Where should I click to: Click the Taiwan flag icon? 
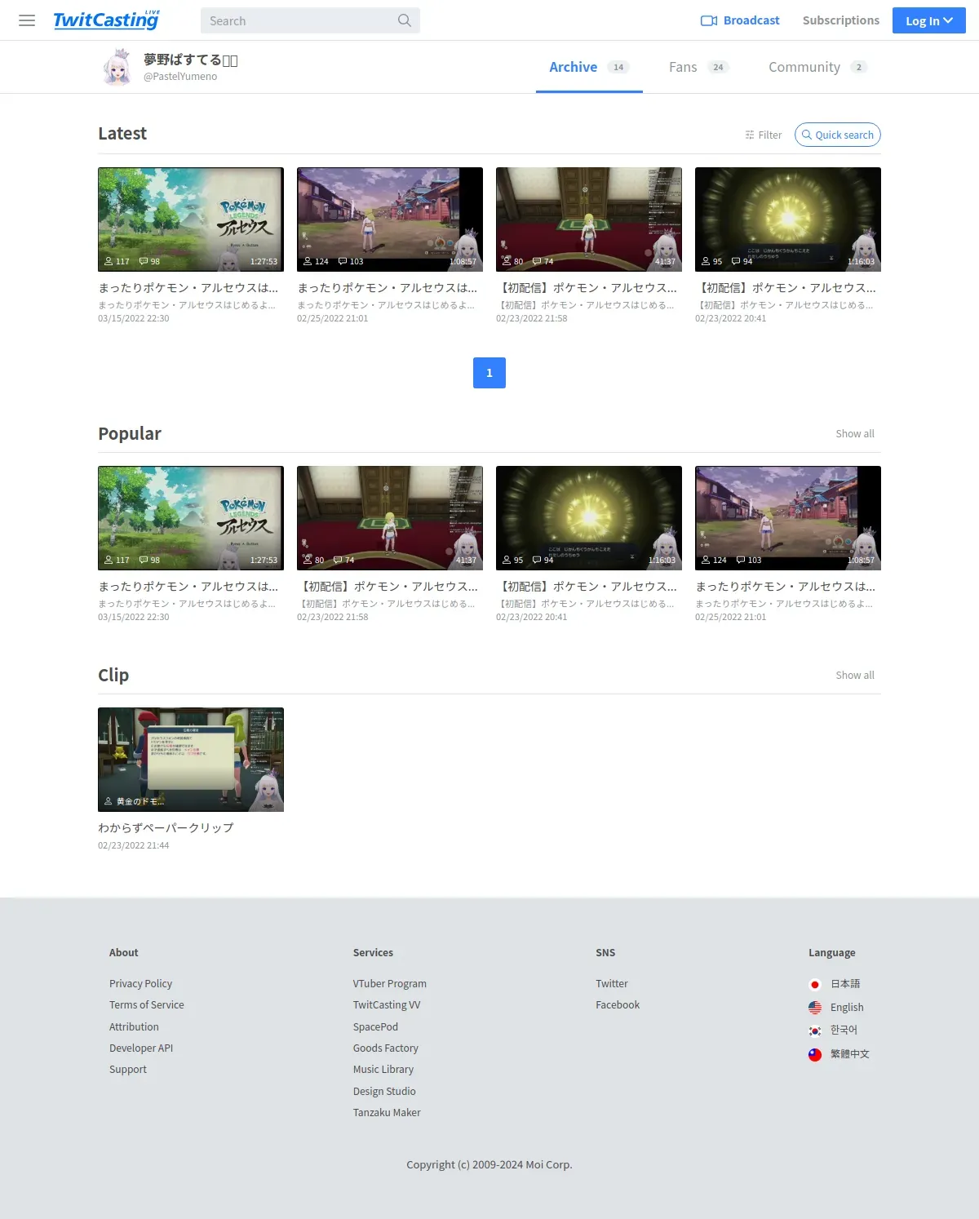pyautogui.click(x=814, y=1054)
